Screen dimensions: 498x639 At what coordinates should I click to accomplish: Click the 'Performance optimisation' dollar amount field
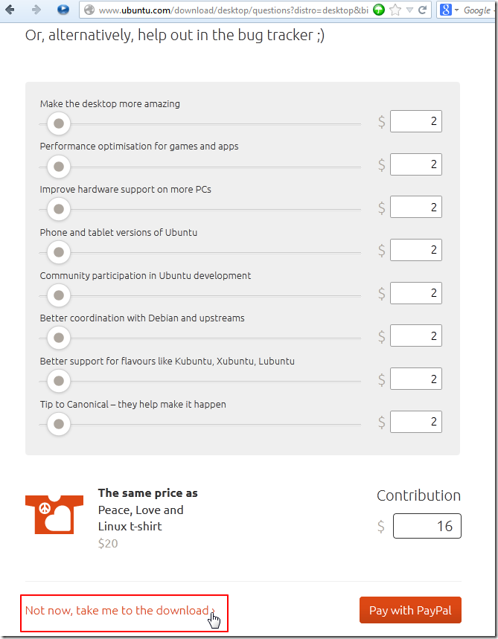[x=415, y=164]
